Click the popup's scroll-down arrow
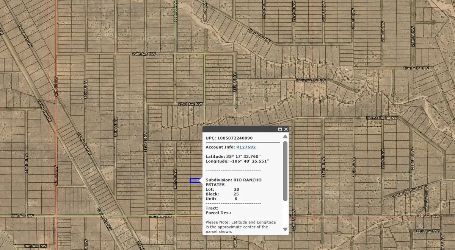The width and height of the screenshot is (455, 250). (x=285, y=230)
